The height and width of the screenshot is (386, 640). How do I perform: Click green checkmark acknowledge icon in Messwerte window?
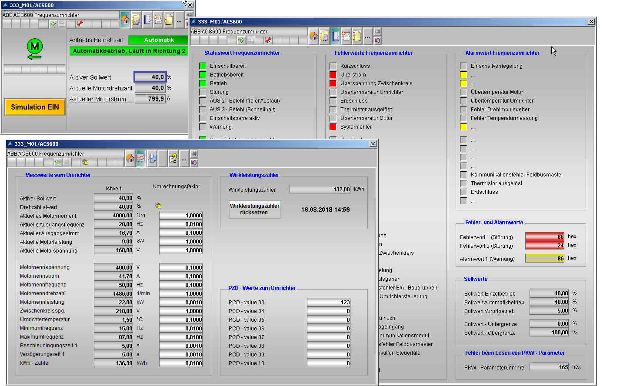tap(58, 162)
